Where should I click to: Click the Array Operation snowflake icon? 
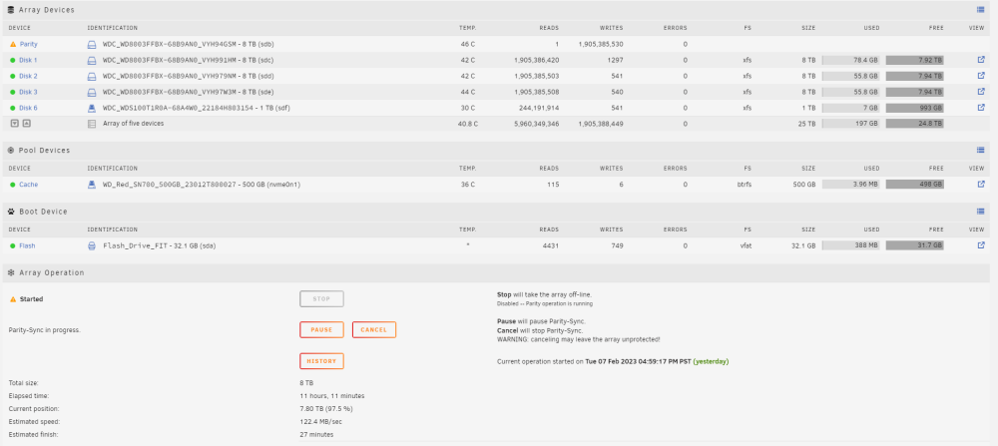pyautogui.click(x=11, y=272)
